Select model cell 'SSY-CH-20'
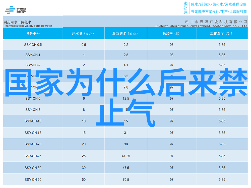Image resolution: width=251 pixels, height=188 pixels. click(x=33, y=144)
